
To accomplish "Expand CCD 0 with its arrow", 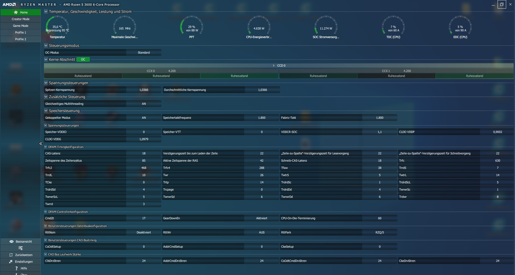I will (x=273, y=66).
